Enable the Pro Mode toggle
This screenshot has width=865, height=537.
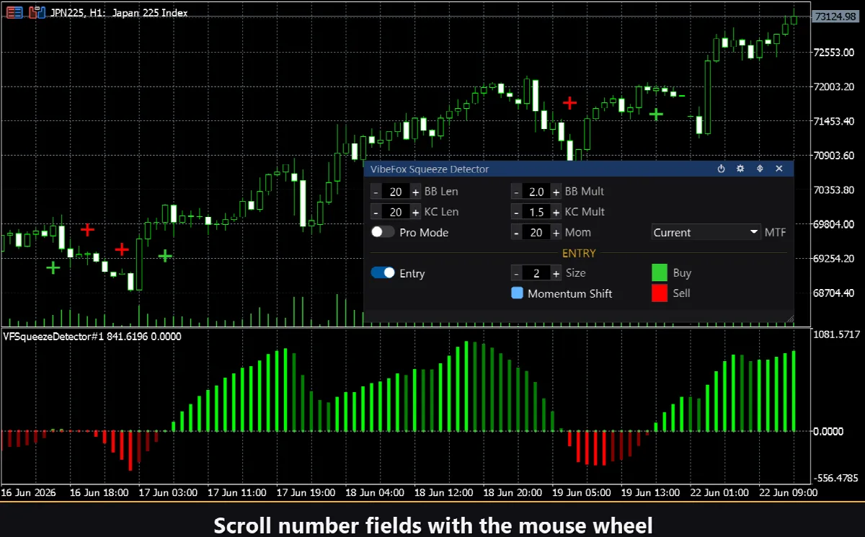point(383,232)
